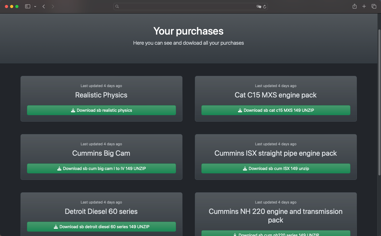Click the Your purchases heading
Screen dimensions: 381x236
pyautogui.click(x=188, y=31)
